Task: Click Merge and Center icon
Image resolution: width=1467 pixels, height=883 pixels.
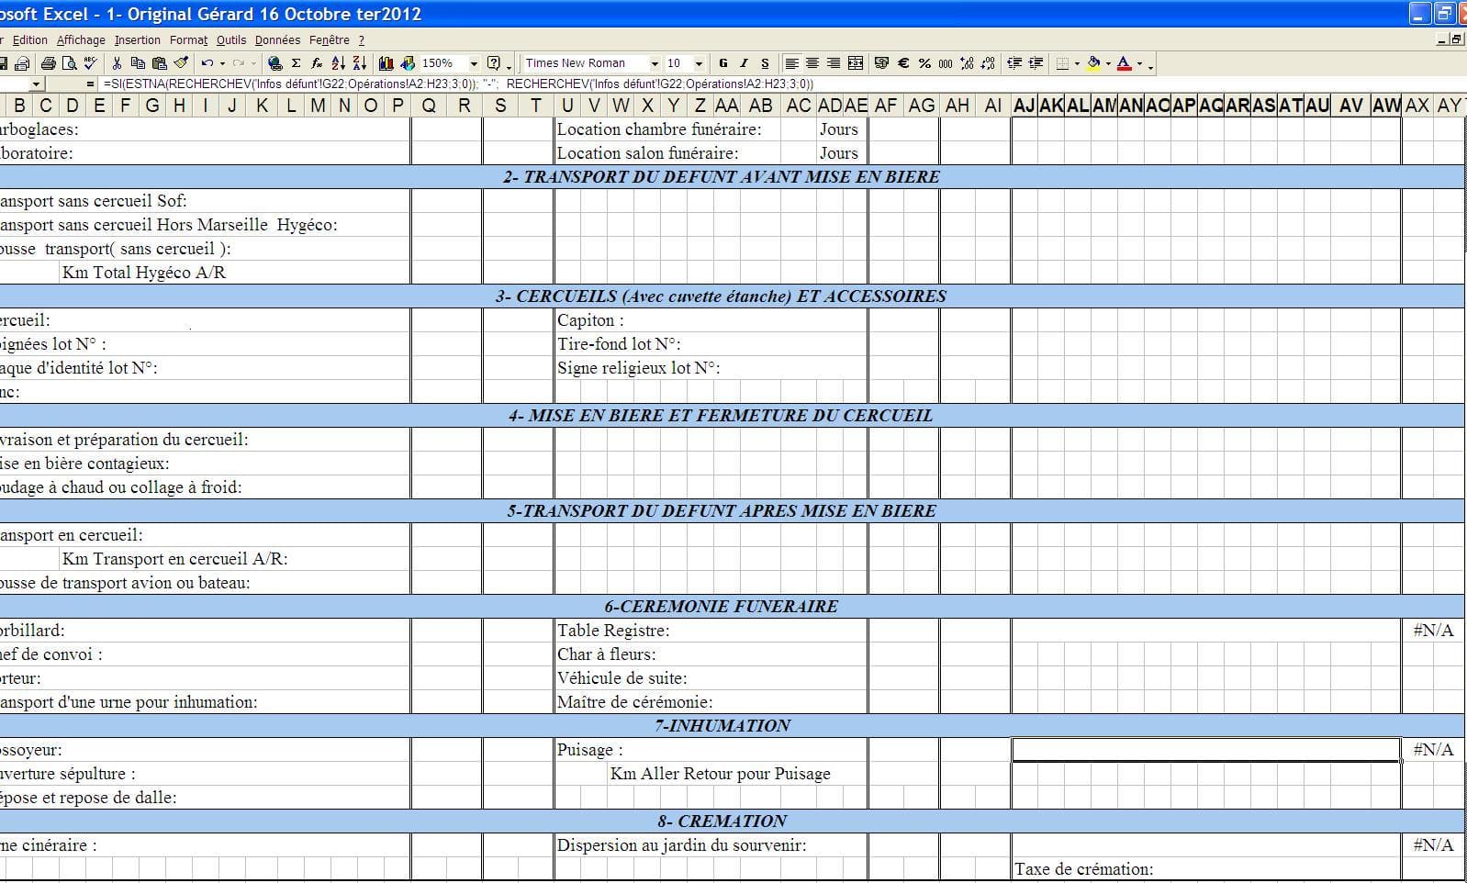Action: click(x=856, y=63)
